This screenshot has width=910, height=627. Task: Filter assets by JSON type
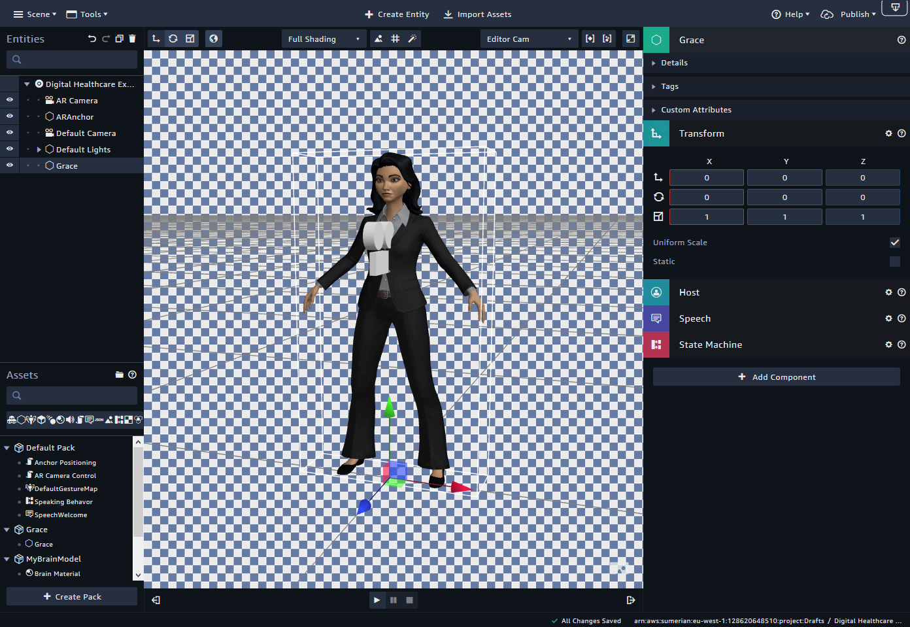coord(99,420)
